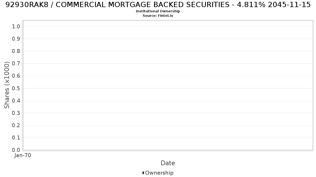Click the Date axis title
The width and height of the screenshot is (316, 177).
168,163
